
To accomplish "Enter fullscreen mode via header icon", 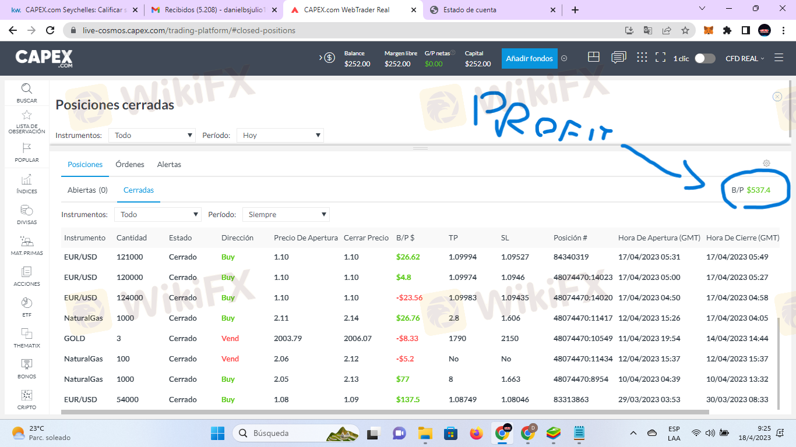I will [660, 58].
